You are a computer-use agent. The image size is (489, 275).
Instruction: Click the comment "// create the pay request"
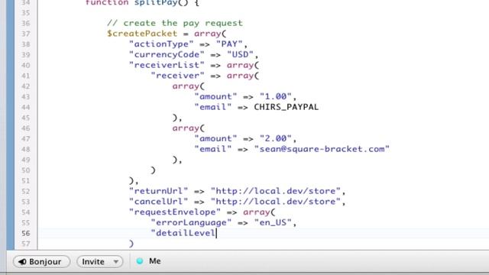pos(175,23)
